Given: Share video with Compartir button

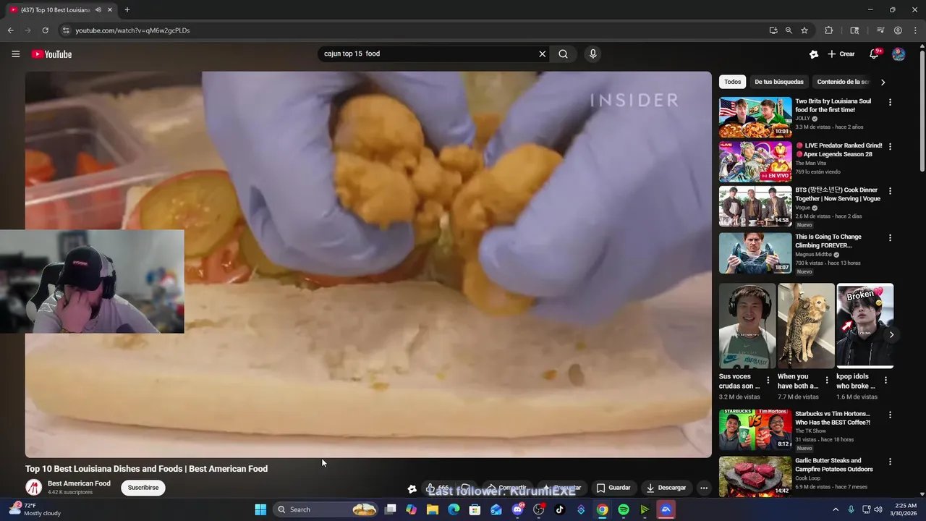Looking at the screenshot, I should tap(506, 488).
